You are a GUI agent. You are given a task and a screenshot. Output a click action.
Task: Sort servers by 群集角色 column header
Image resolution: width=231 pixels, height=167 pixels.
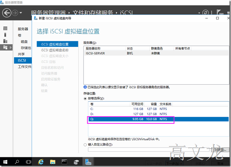click(x=162, y=48)
